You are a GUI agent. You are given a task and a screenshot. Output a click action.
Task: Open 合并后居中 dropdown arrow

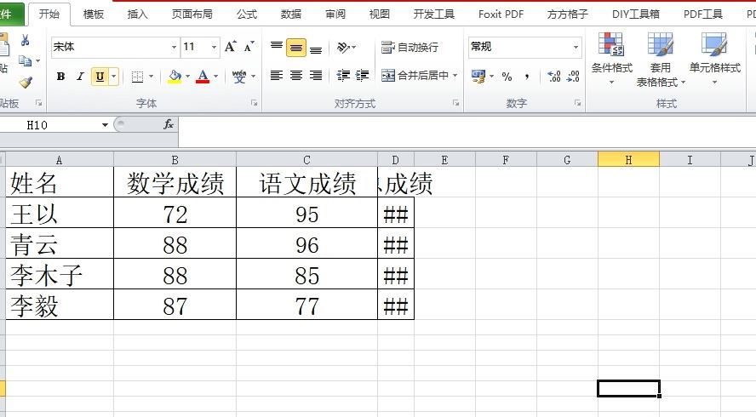(x=455, y=75)
